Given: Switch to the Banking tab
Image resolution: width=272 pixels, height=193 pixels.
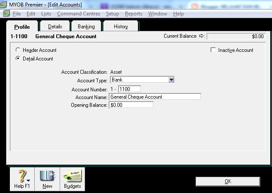Looking at the screenshot, I should tap(86, 27).
